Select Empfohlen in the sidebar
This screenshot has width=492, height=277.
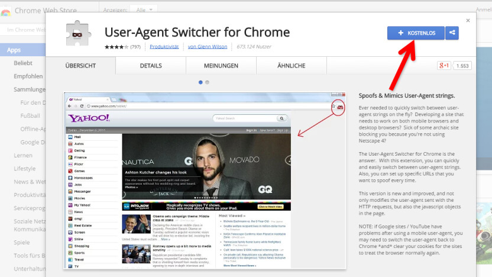point(28,76)
